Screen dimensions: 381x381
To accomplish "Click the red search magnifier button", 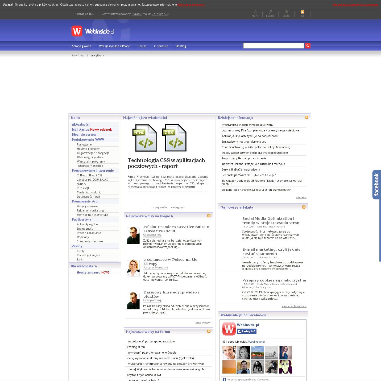I will tap(308, 46).
